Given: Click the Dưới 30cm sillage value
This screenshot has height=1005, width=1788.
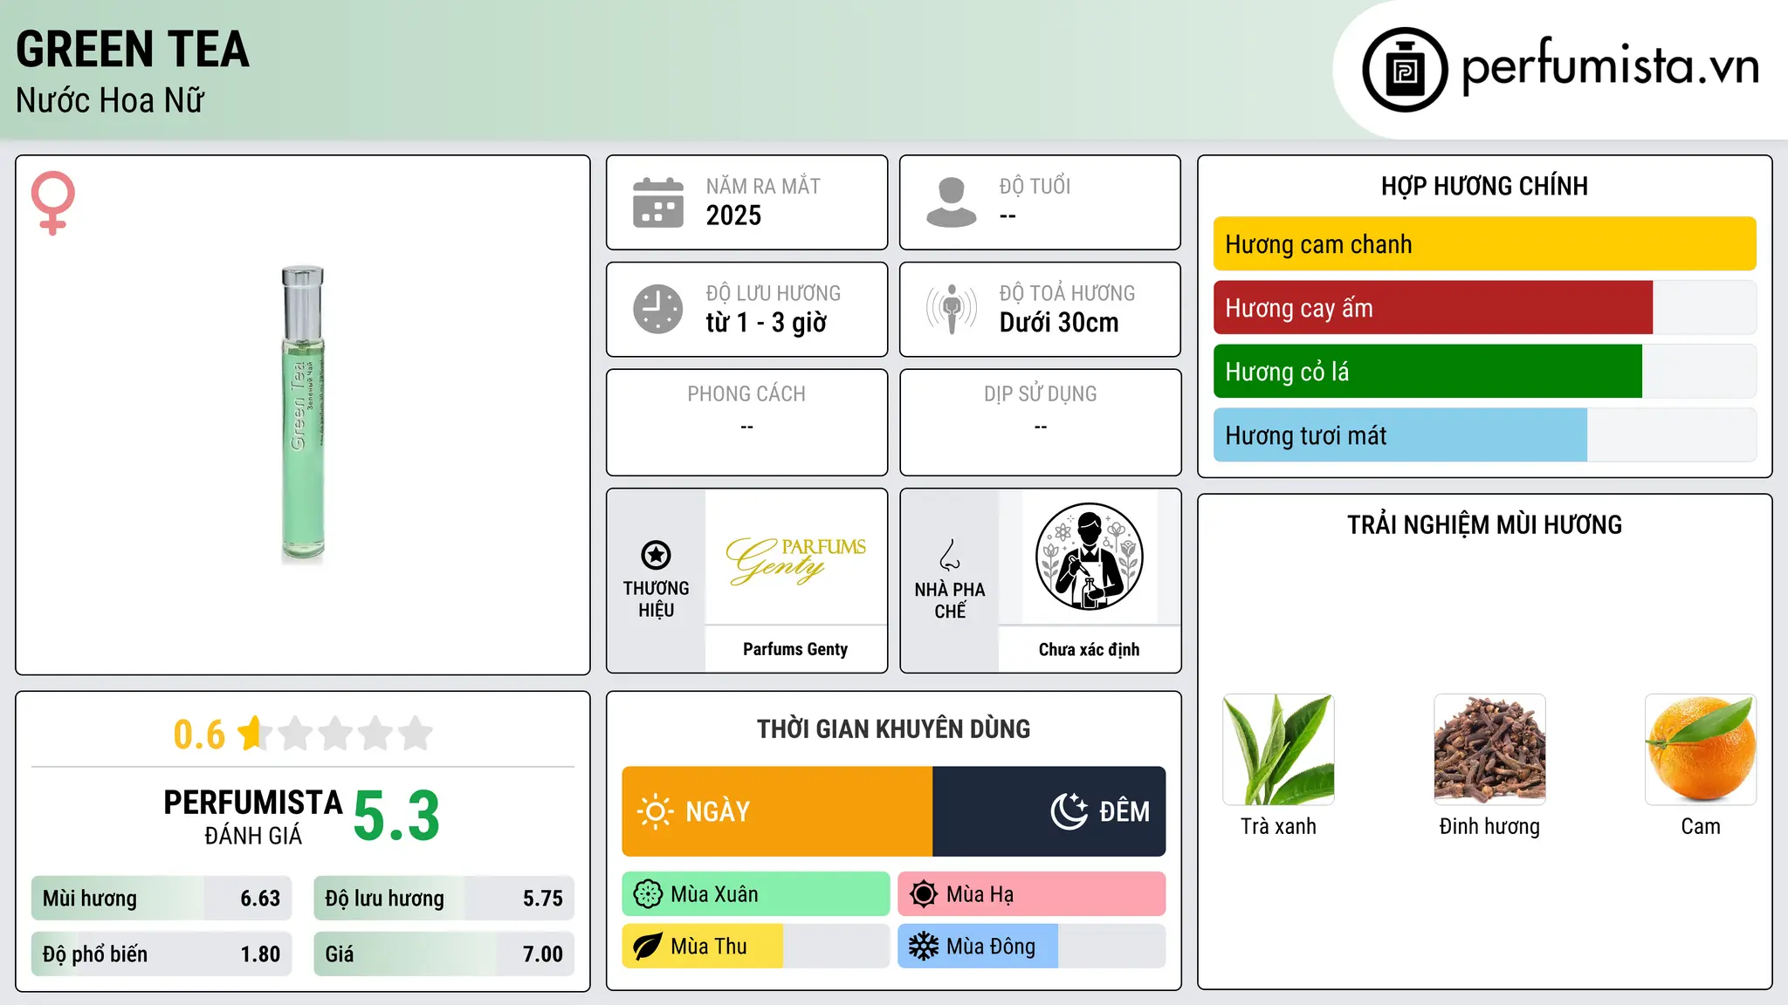Looking at the screenshot, I should [1059, 323].
